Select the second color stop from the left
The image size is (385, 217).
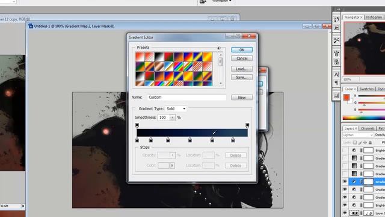click(151, 140)
